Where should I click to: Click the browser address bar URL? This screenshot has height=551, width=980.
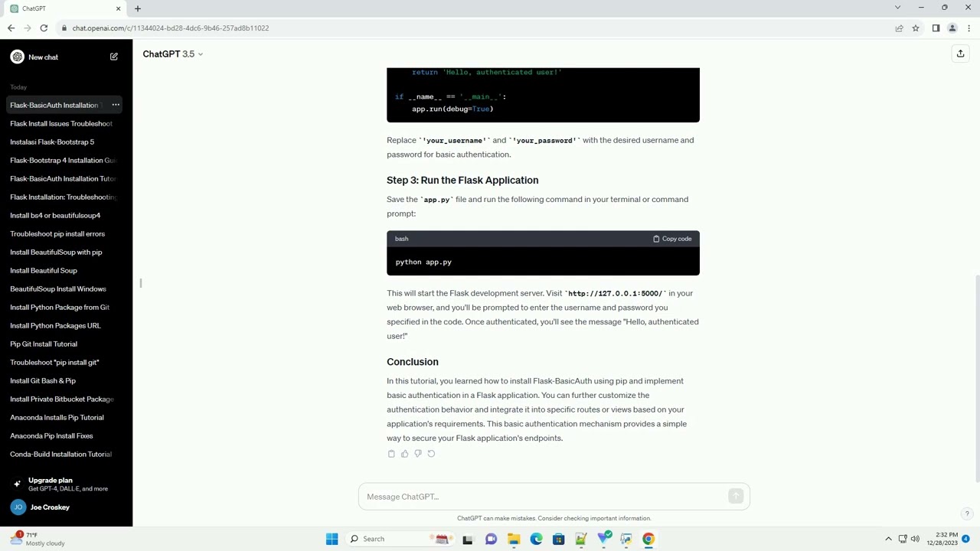(x=171, y=28)
